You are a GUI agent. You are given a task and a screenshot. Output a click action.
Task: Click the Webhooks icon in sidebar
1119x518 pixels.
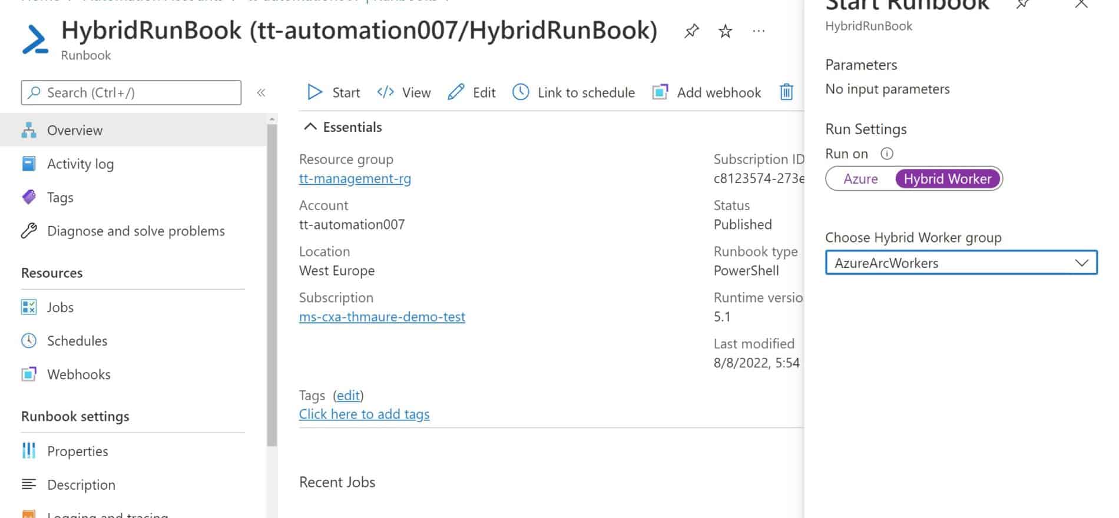coord(29,374)
